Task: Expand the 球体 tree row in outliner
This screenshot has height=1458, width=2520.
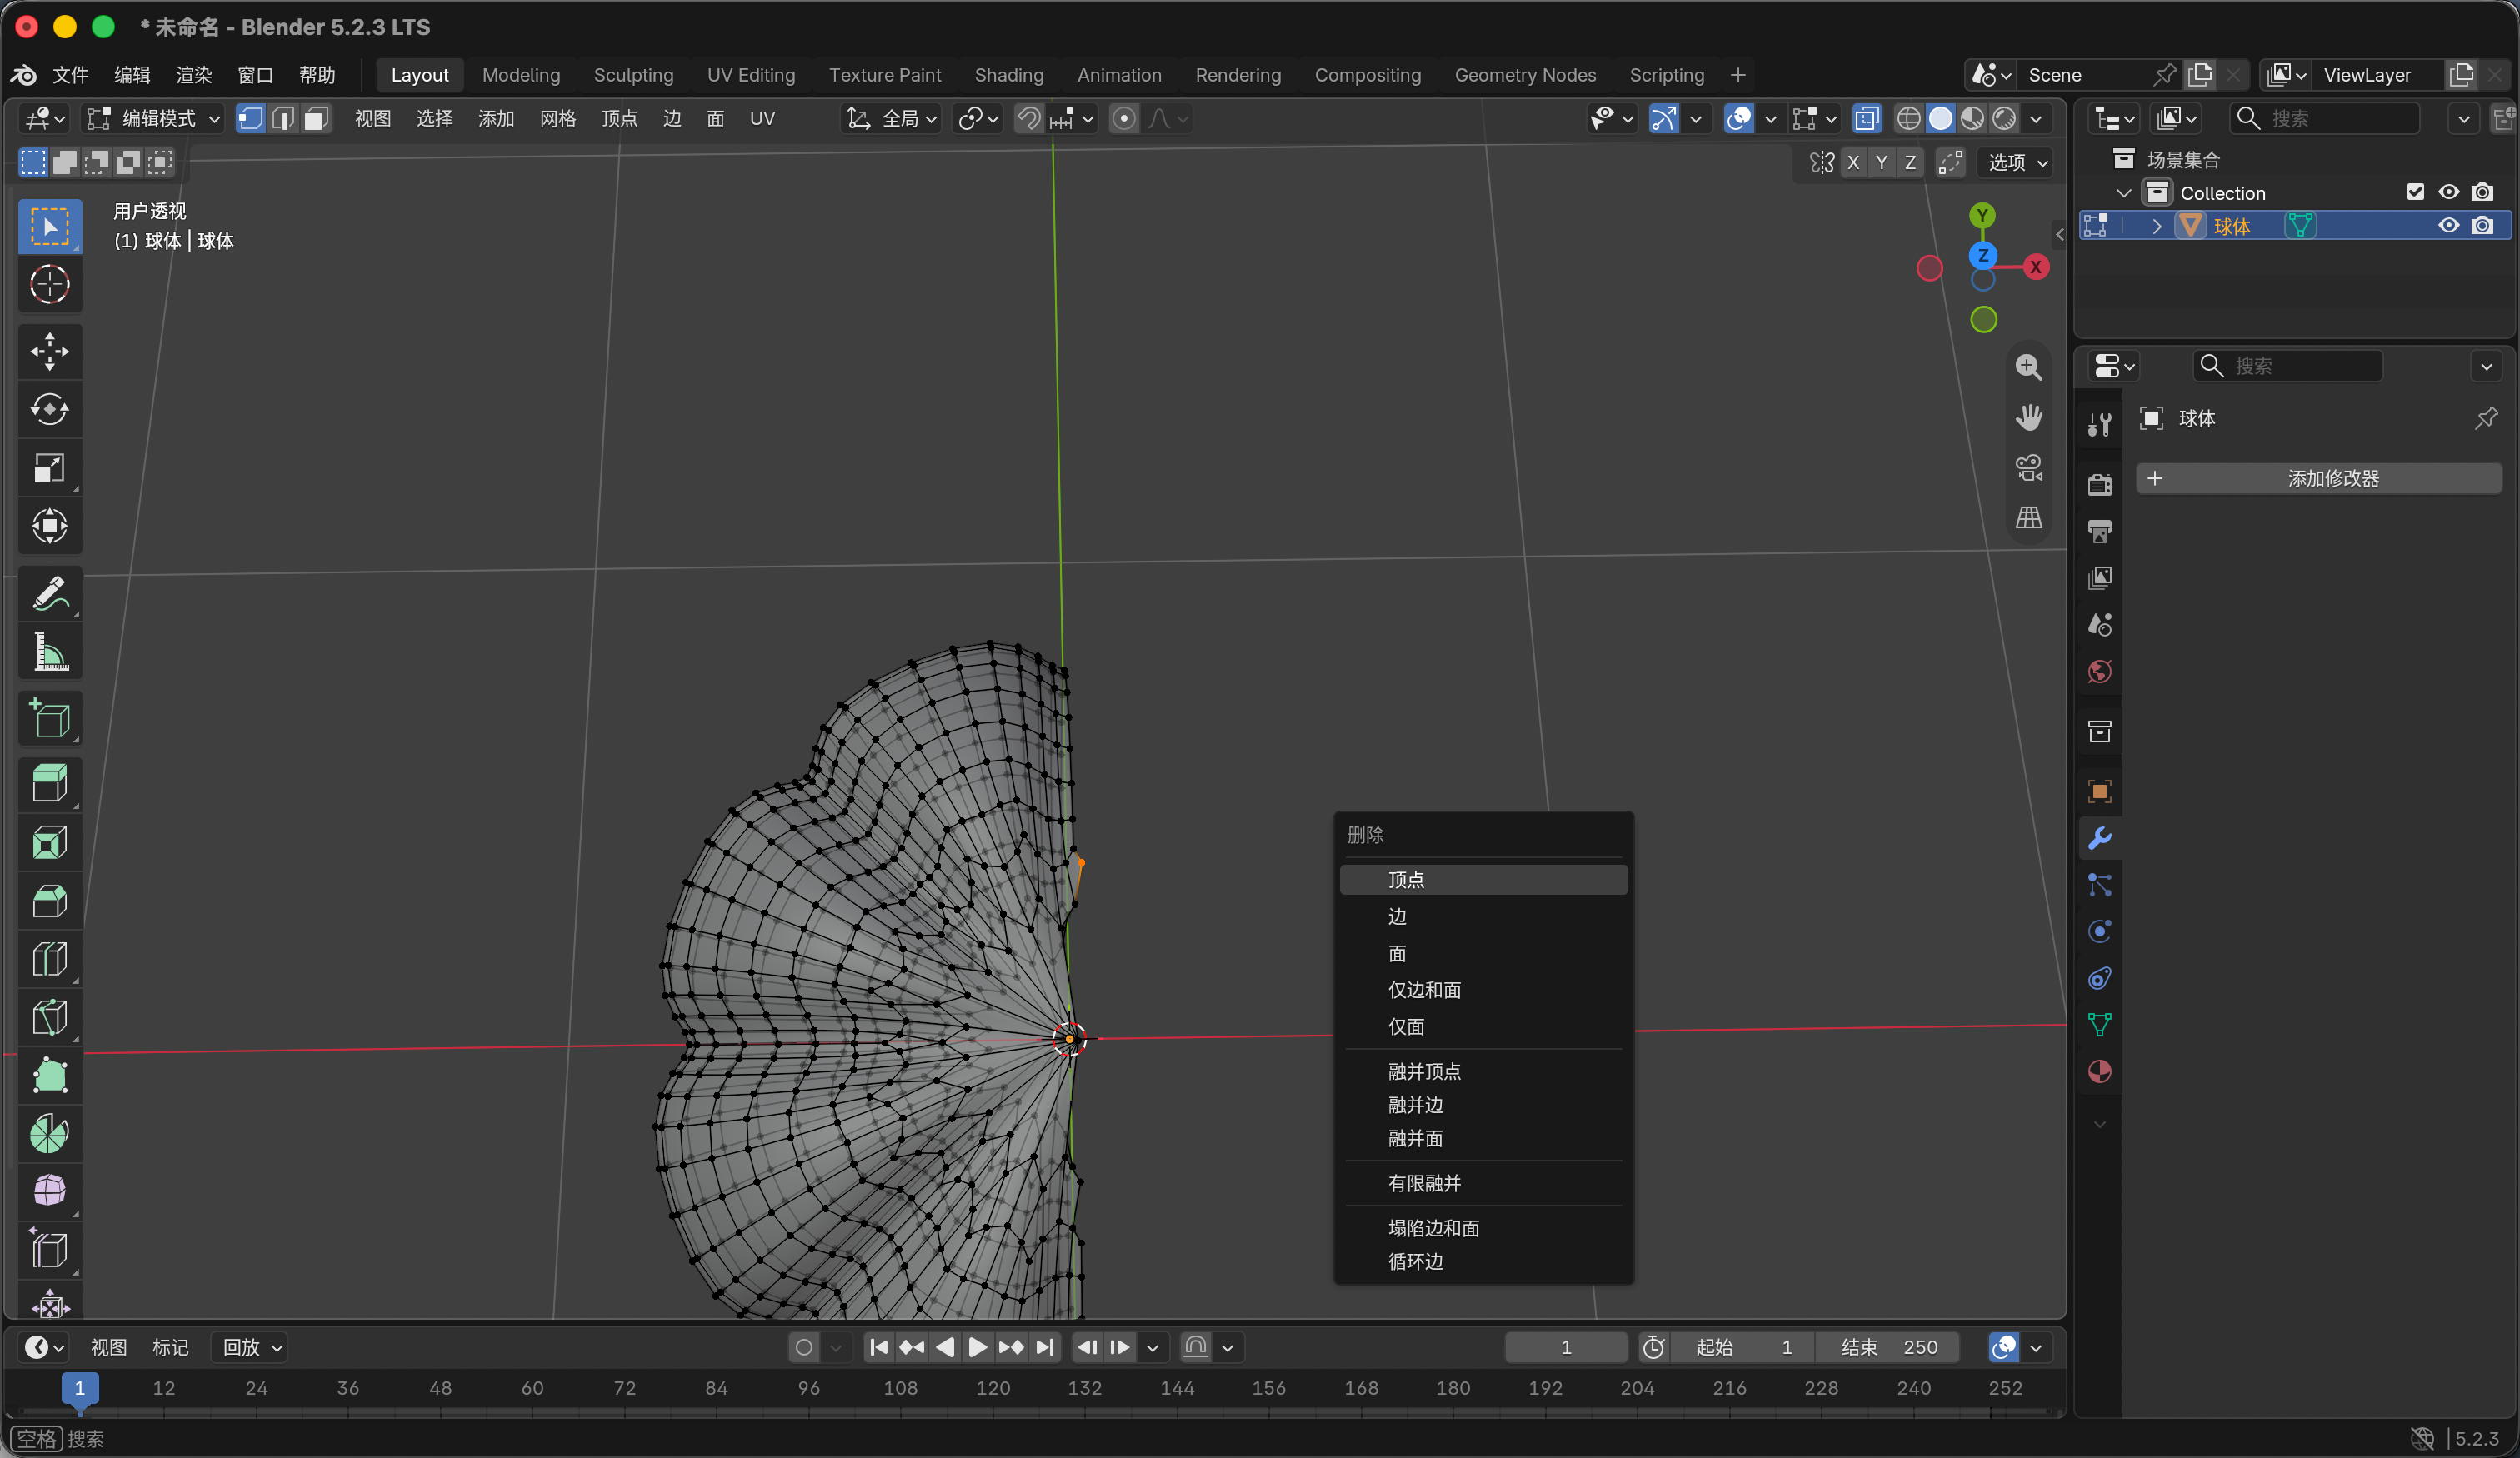Action: (x=2157, y=226)
